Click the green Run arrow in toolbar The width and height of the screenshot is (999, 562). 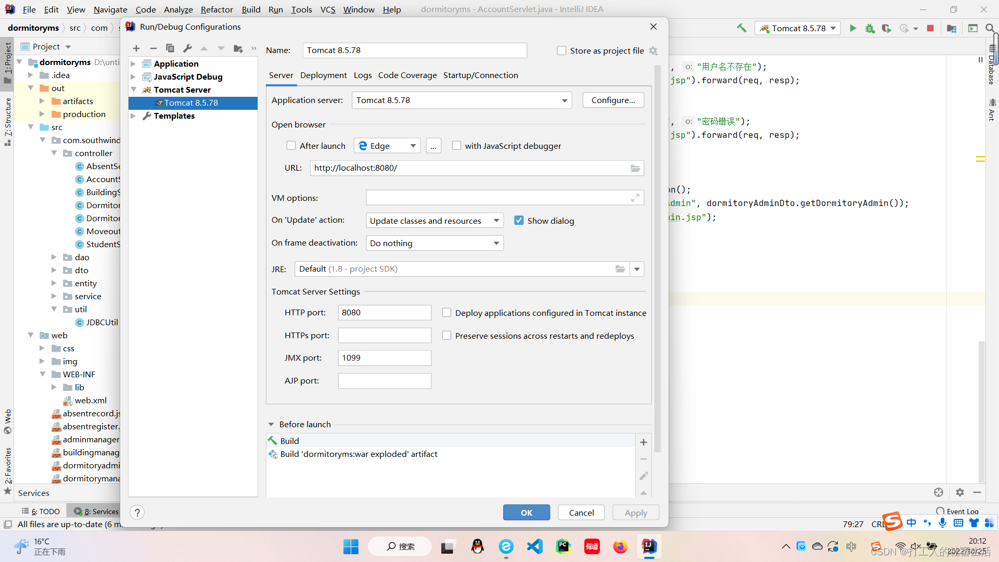coord(853,28)
